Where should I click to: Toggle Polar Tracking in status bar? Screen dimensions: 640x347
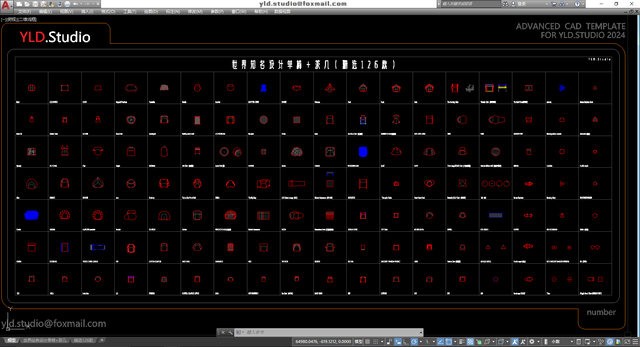414,342
